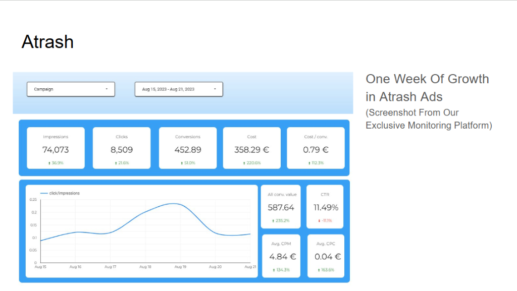Click the Aug 21 x-axis label

(250, 267)
